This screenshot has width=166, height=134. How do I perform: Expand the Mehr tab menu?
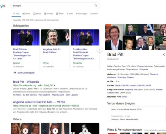70,14
